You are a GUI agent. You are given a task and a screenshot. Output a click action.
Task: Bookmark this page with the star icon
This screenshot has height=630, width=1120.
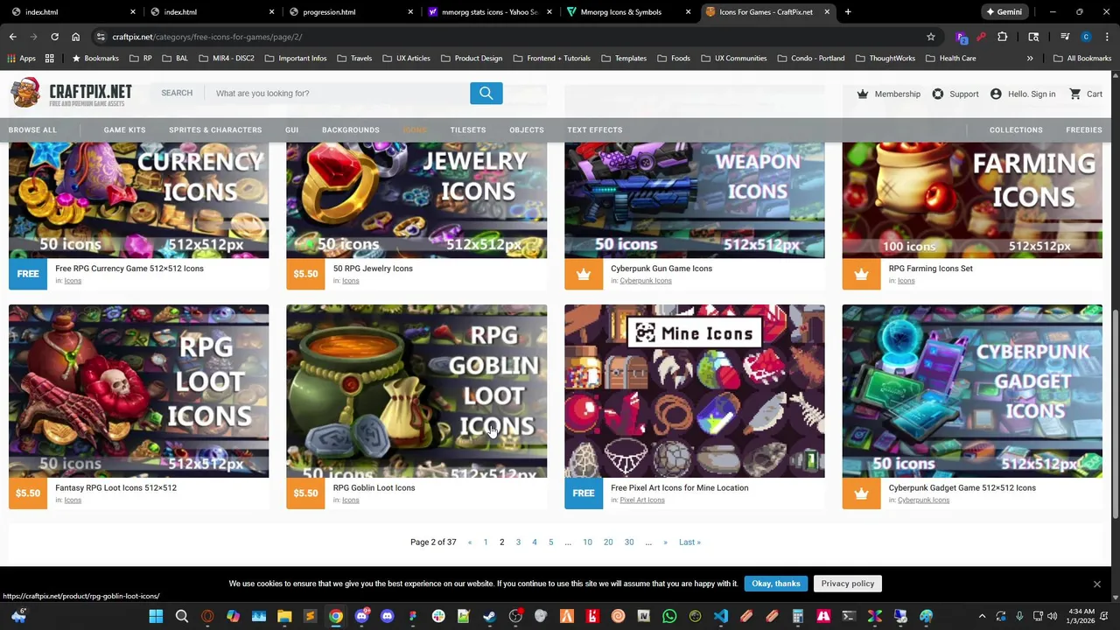[x=931, y=37]
